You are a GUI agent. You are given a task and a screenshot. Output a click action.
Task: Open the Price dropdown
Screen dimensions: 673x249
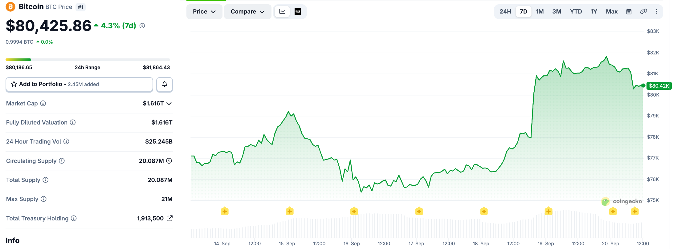point(204,12)
